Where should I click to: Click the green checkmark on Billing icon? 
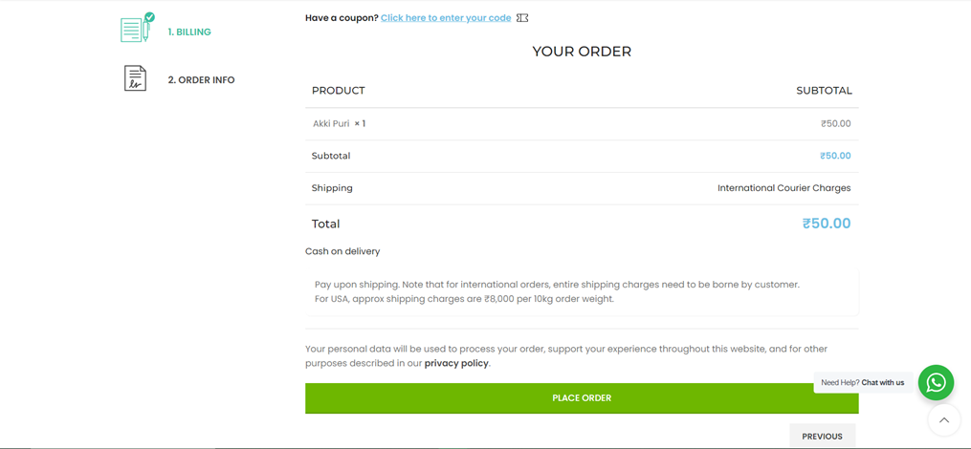(149, 17)
